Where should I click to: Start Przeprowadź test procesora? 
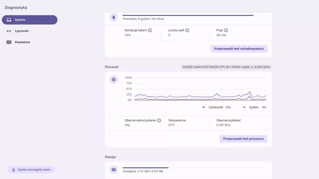pyautogui.click(x=243, y=139)
